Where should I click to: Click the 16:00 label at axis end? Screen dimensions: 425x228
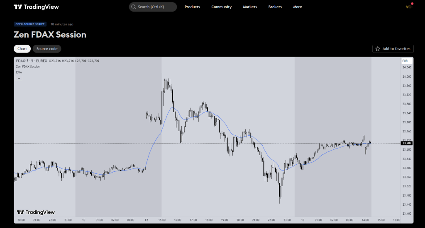coord(396,220)
